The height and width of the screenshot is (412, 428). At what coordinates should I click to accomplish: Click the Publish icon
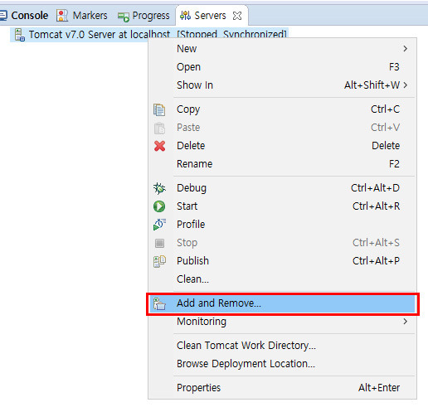(x=159, y=261)
